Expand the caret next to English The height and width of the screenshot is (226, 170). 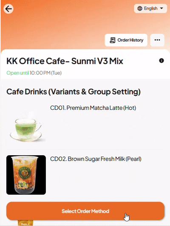click(161, 8)
